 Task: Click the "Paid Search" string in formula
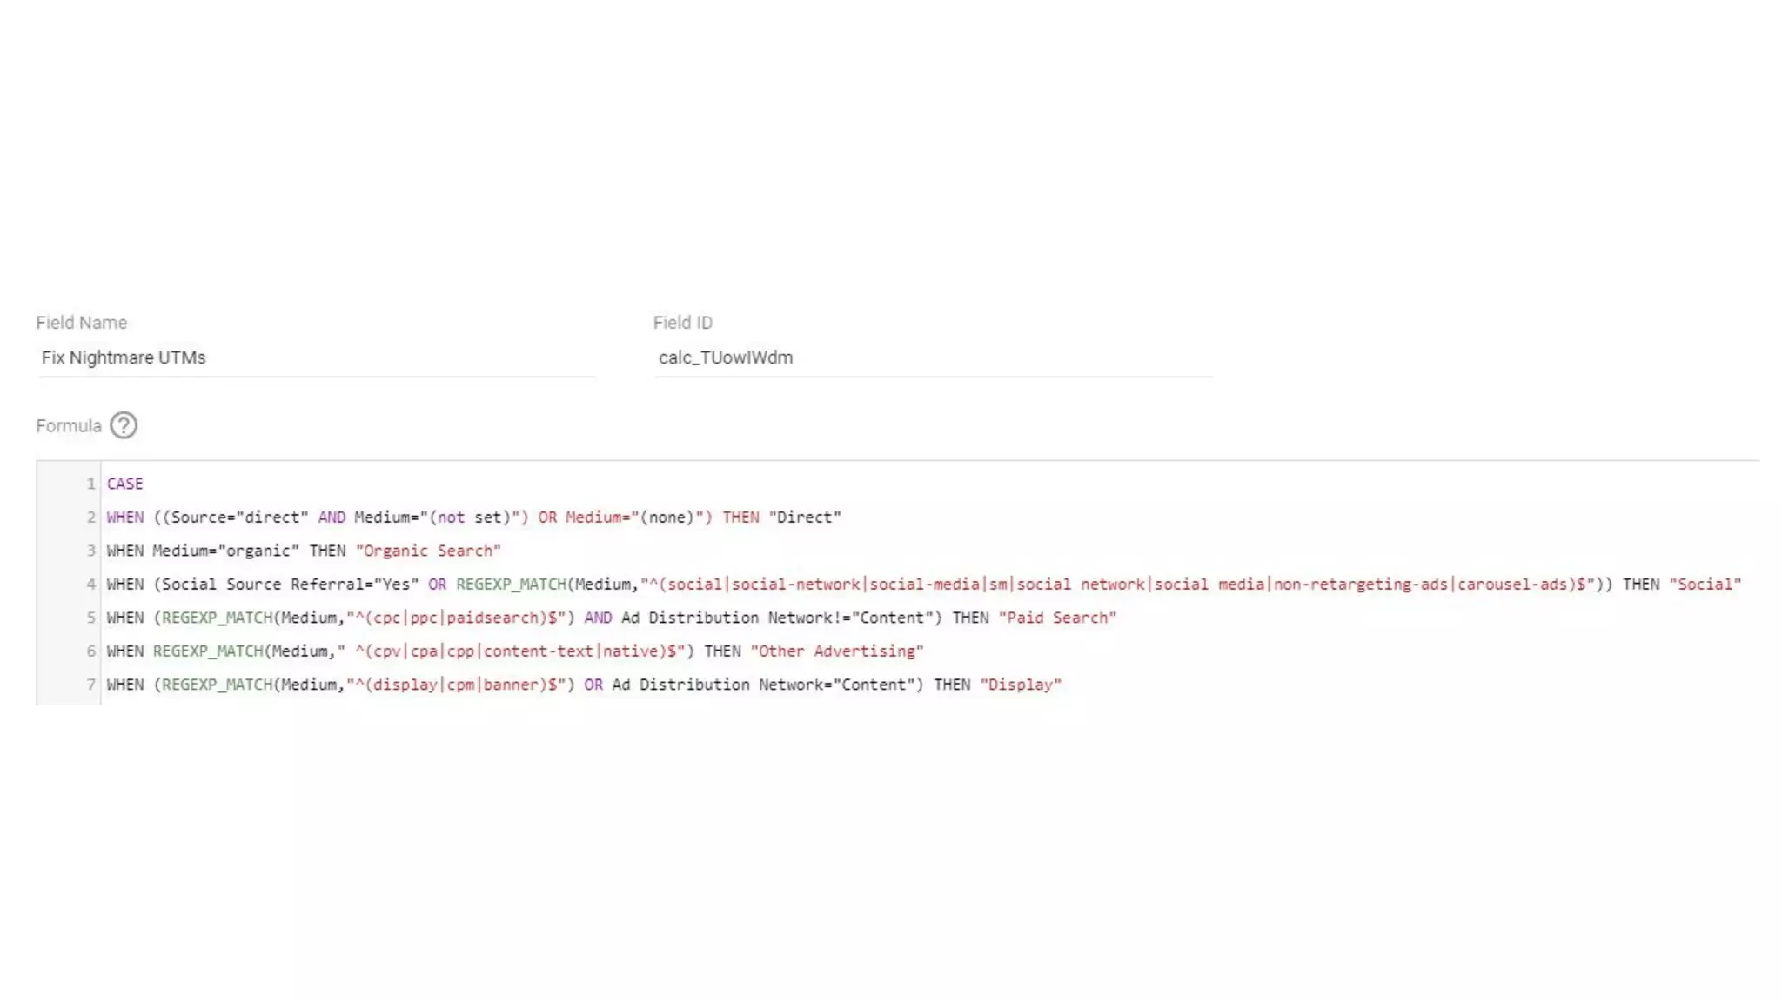point(1056,618)
